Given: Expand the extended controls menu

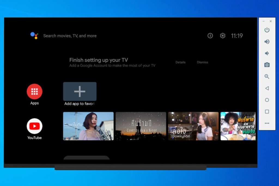Looking at the screenshot, I should coord(266,123).
